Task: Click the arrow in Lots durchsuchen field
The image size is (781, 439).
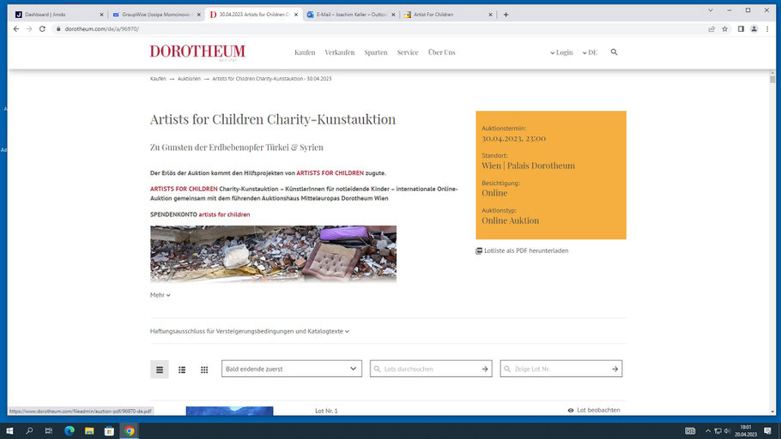Action: pyautogui.click(x=485, y=369)
